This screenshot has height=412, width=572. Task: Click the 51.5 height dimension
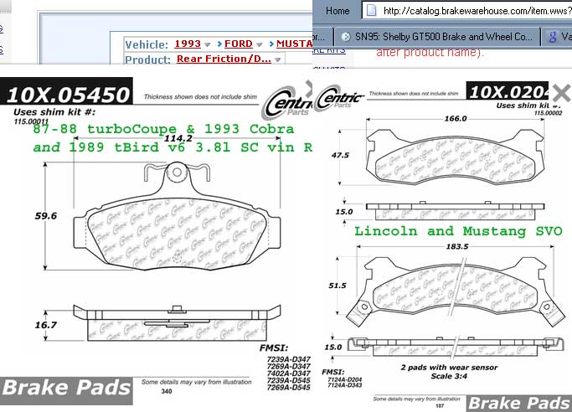pos(337,286)
